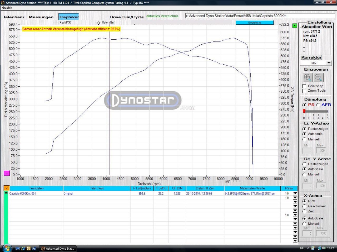This screenshot has height=252, width=337.
Task: Open the Graphik menu
Action: tap(7, 8)
